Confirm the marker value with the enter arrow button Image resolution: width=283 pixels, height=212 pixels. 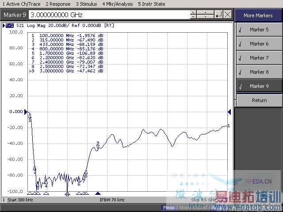pos(218,15)
